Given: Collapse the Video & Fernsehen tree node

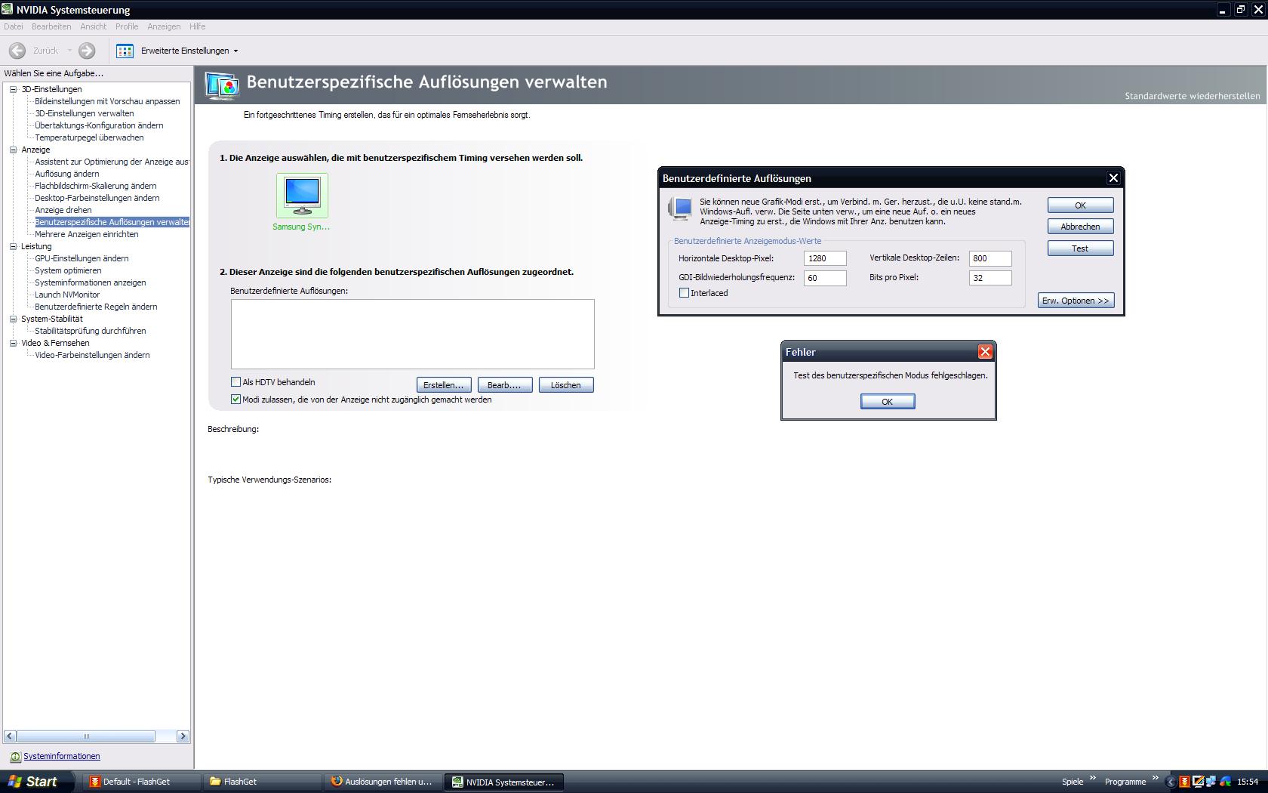Looking at the screenshot, I should [x=13, y=343].
